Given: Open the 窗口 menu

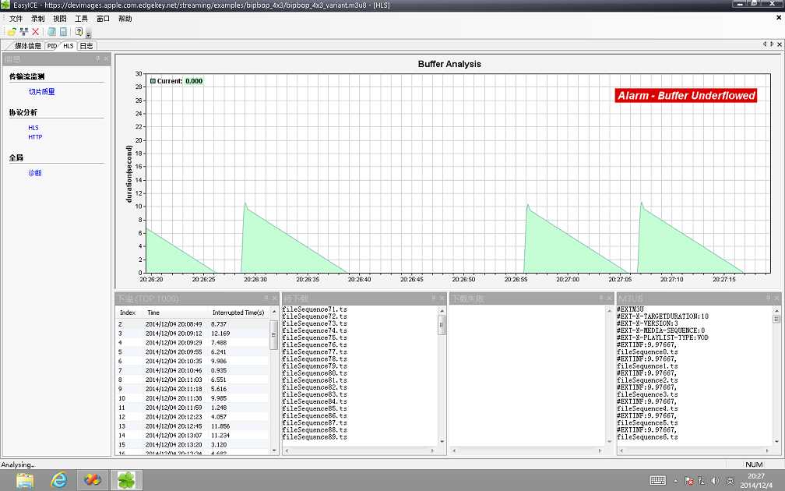Looking at the screenshot, I should pos(103,19).
